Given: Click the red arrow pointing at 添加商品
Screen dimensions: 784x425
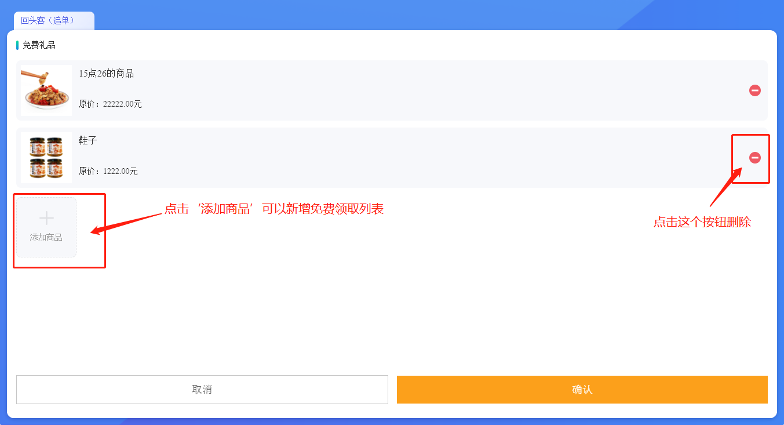Looking at the screenshot, I should (x=125, y=224).
